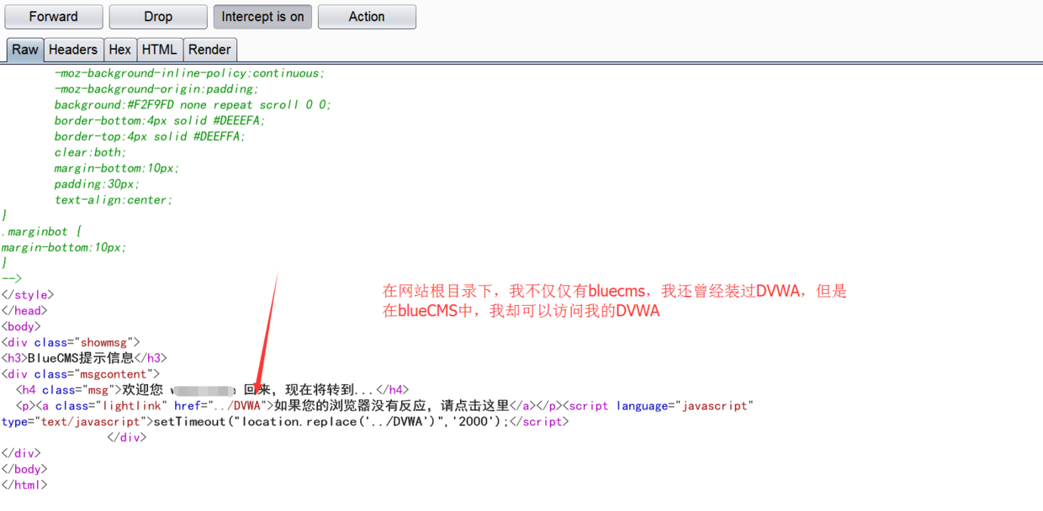
Task: Click the opening <body> tag
Action: [x=21, y=327]
